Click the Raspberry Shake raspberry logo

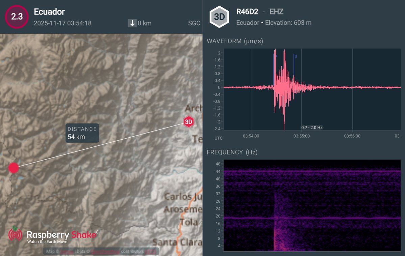(x=15, y=235)
